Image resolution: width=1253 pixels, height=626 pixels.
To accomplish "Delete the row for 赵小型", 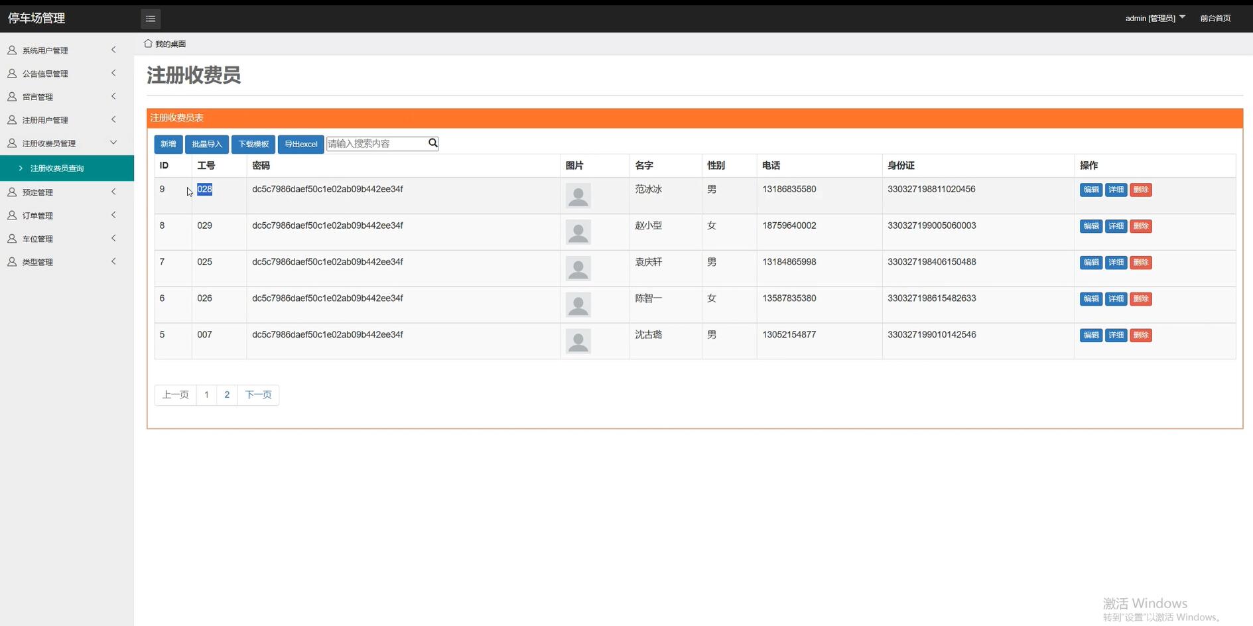I will point(1141,226).
